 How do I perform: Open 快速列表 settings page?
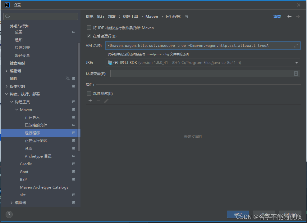pyautogui.click(x=22, y=47)
